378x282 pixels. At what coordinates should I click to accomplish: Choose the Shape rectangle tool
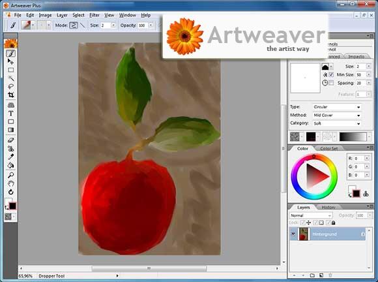[x=10, y=121]
